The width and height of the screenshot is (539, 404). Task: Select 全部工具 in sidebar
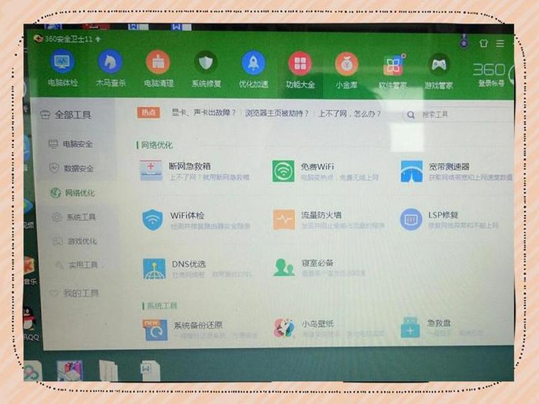(65, 114)
